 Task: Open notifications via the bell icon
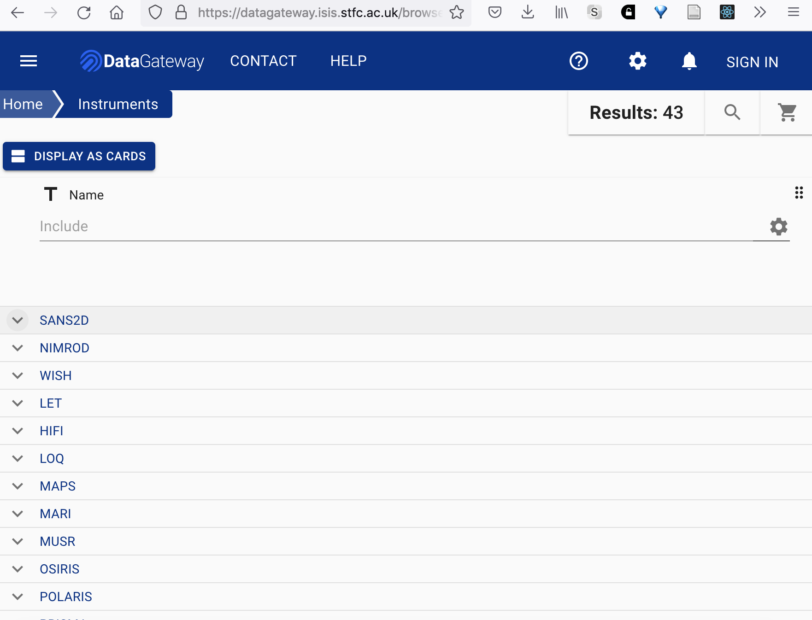(x=689, y=60)
